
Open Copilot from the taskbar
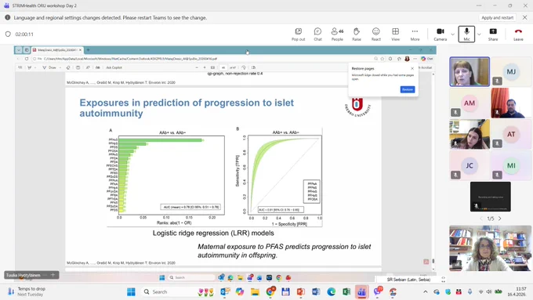[240, 292]
